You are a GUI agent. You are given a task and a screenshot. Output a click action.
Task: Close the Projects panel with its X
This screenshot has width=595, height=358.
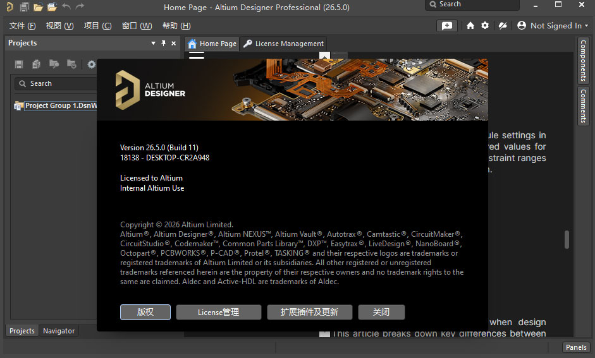(173, 43)
